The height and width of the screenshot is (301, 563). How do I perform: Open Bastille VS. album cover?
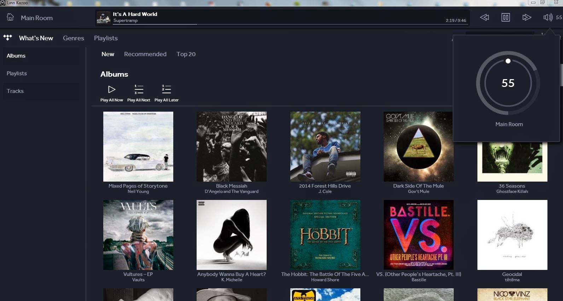tap(419, 235)
